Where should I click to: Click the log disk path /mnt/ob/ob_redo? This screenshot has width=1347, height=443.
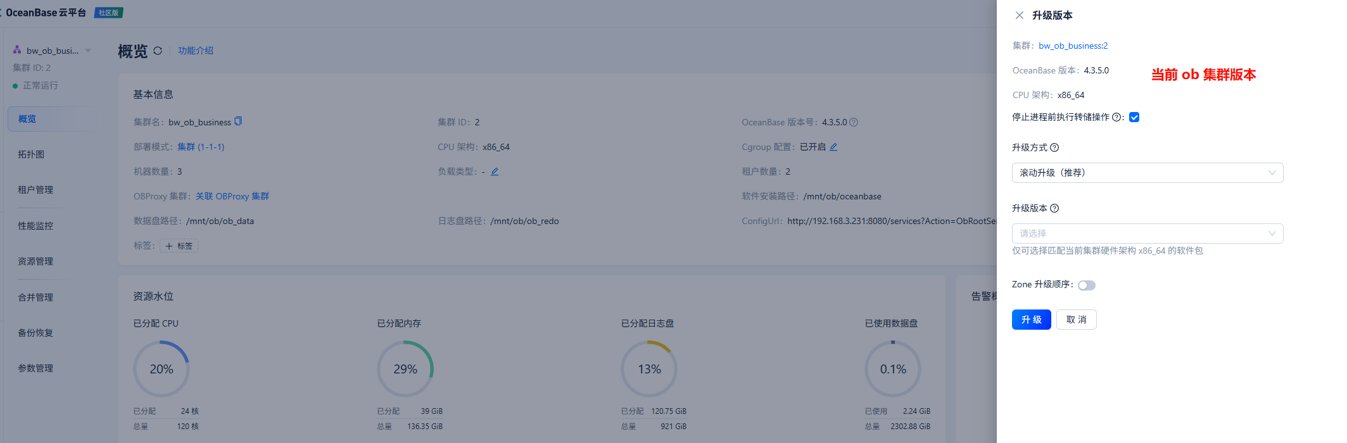pyautogui.click(x=524, y=221)
